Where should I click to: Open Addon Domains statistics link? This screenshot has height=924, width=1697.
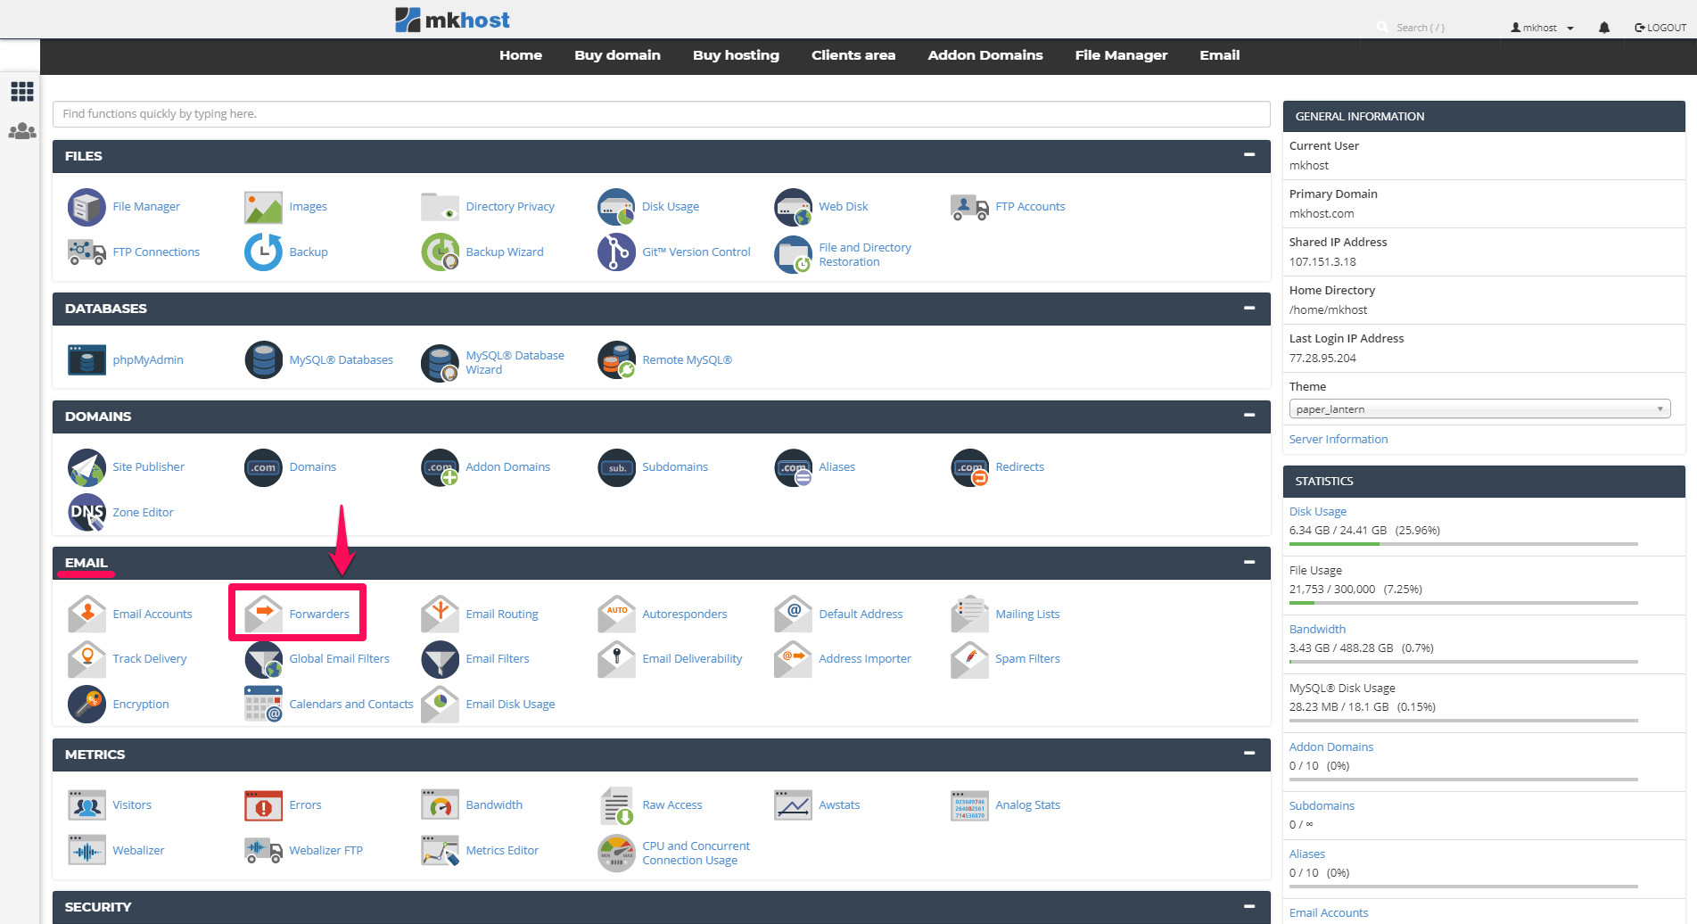click(x=1330, y=747)
